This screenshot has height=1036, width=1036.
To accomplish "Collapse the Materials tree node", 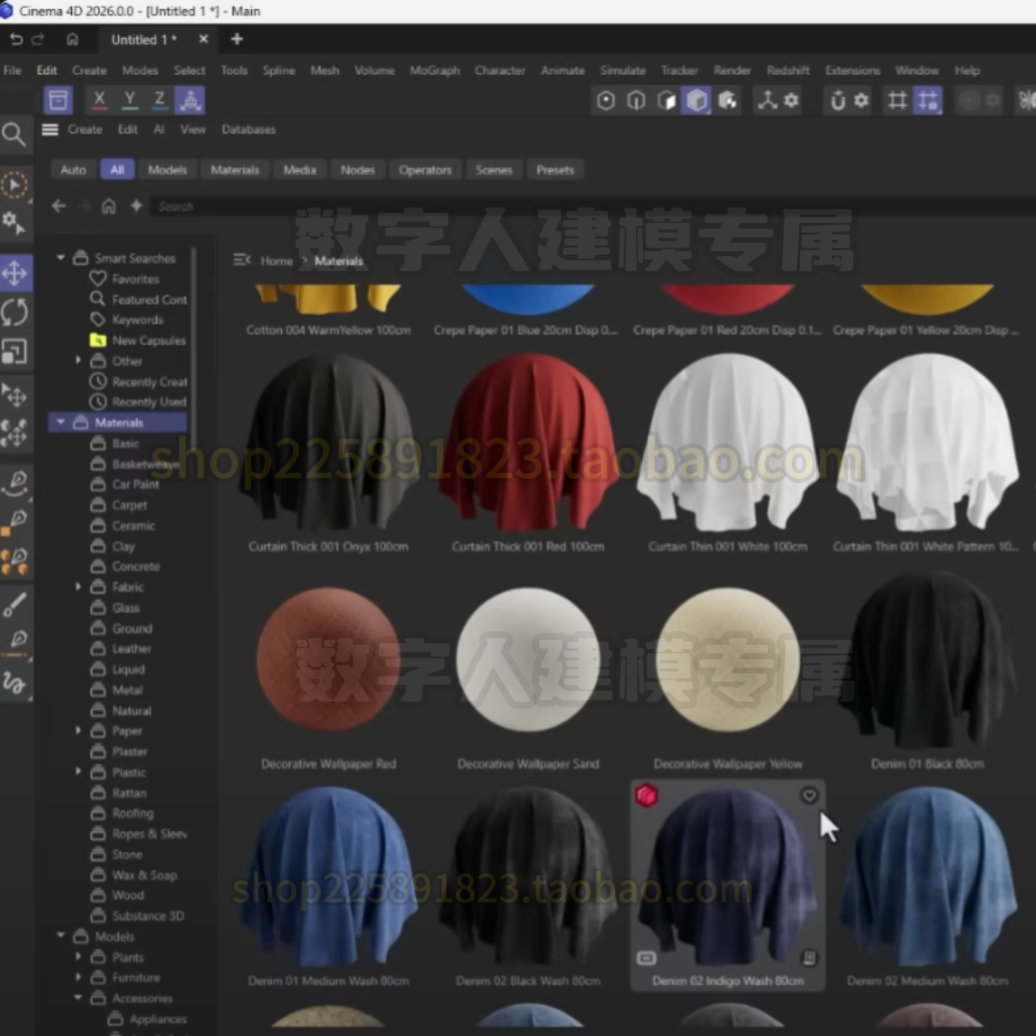I will point(61,422).
